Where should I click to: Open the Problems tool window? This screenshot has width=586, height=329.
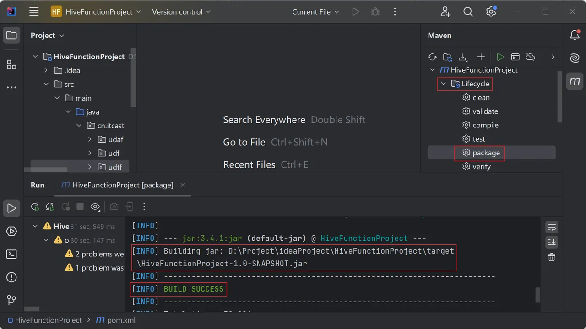point(11,277)
